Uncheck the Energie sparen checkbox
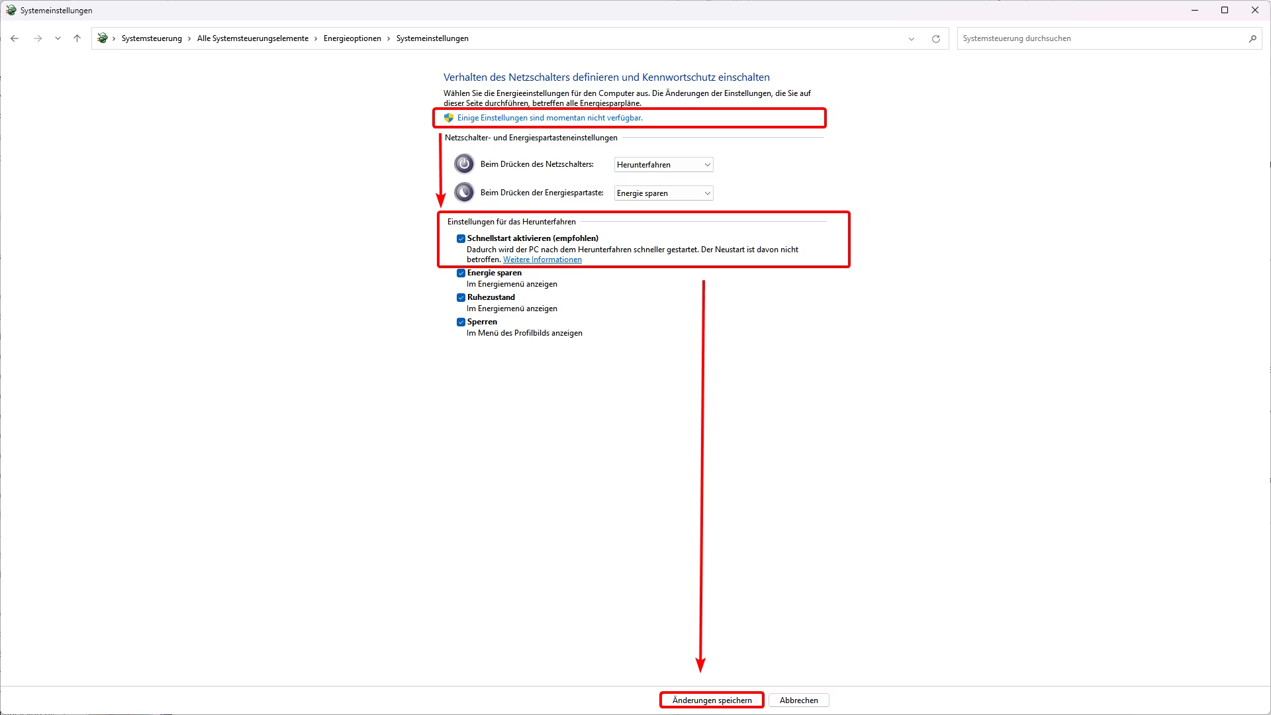This screenshot has width=1271, height=715. tap(461, 273)
